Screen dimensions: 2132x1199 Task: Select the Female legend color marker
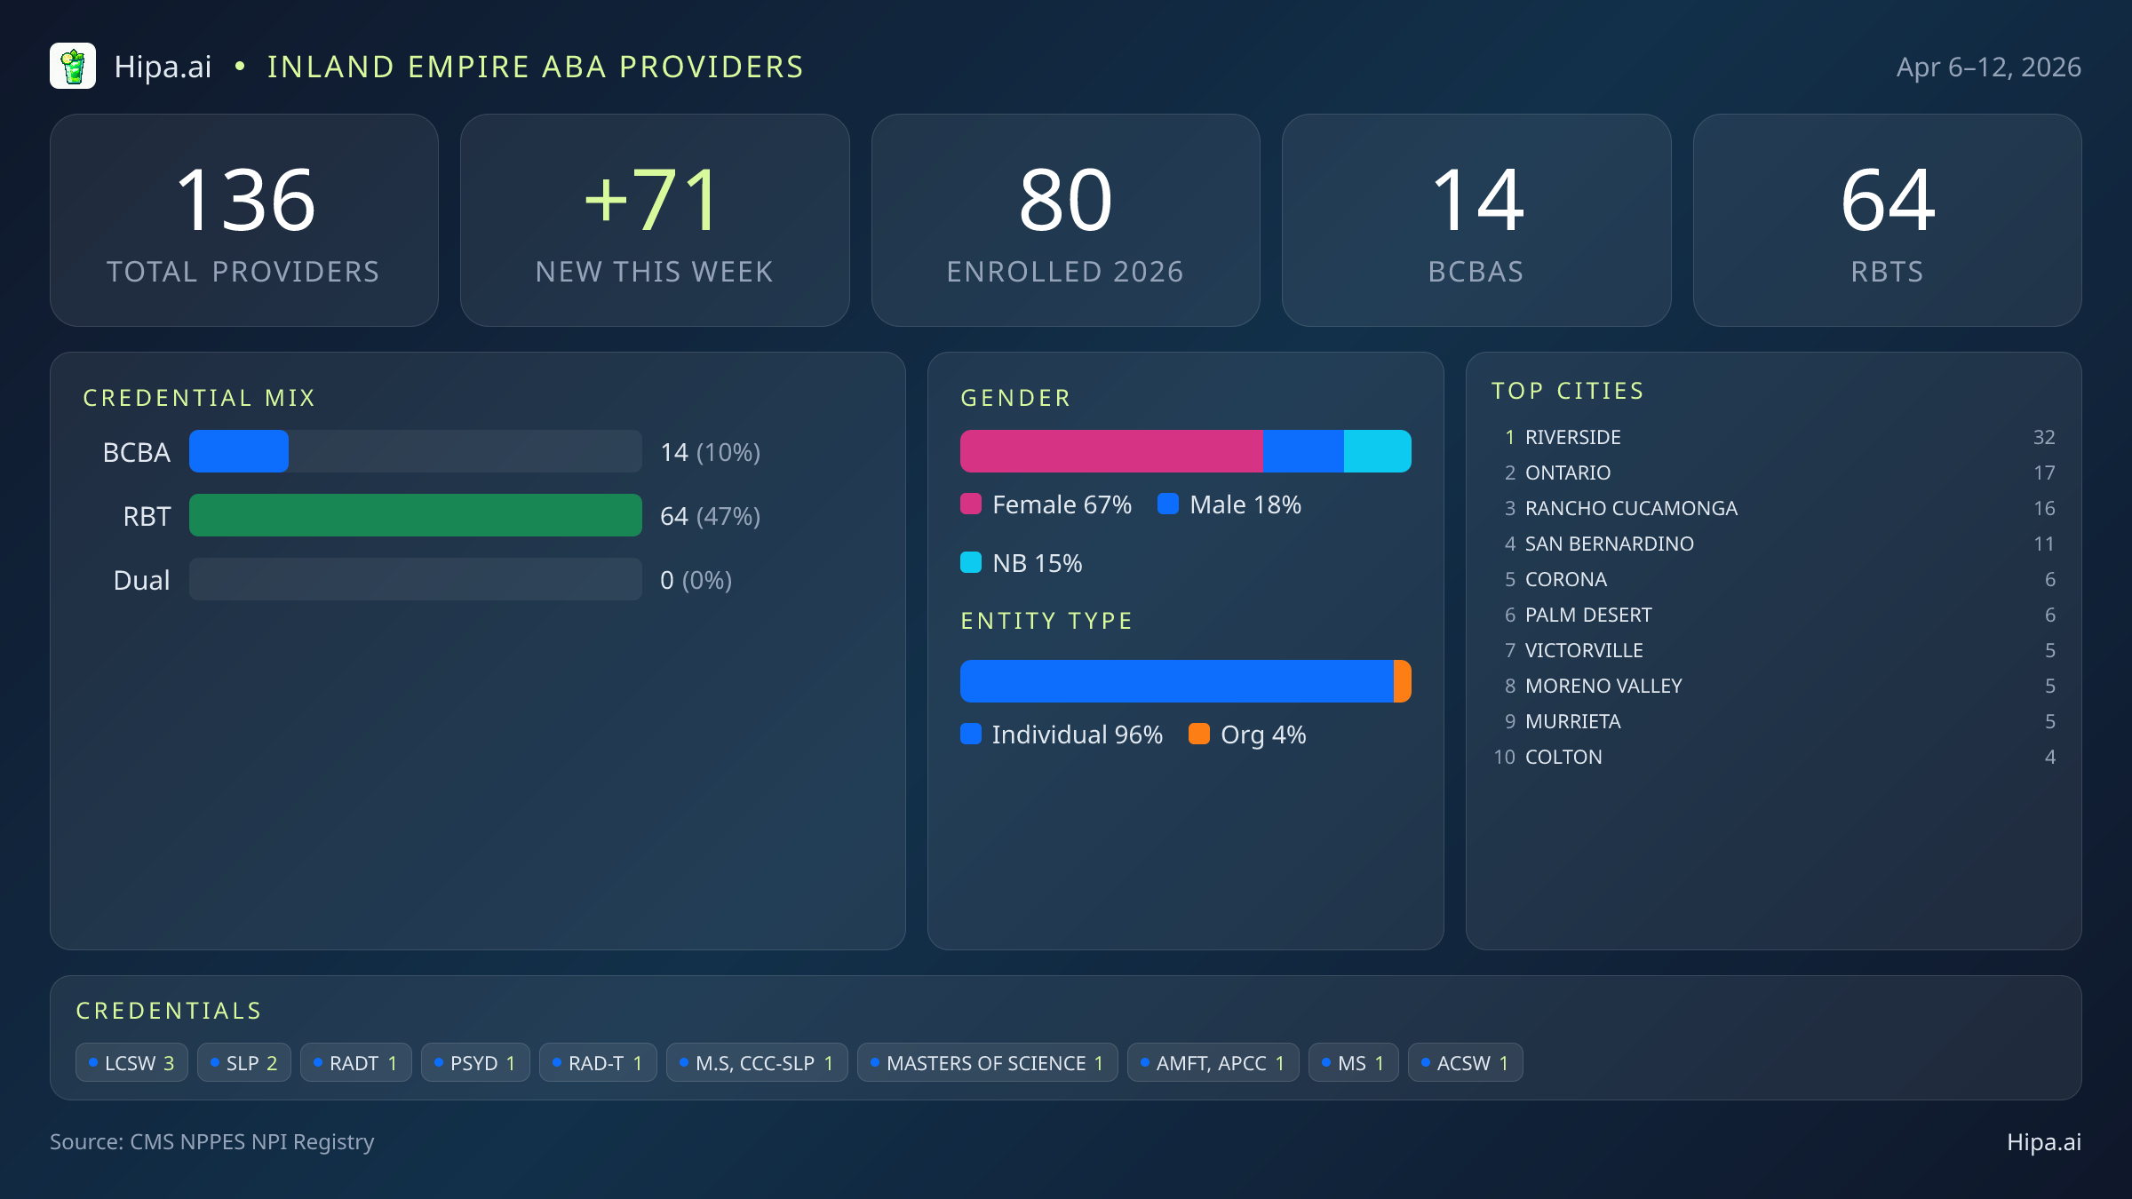pos(972,504)
